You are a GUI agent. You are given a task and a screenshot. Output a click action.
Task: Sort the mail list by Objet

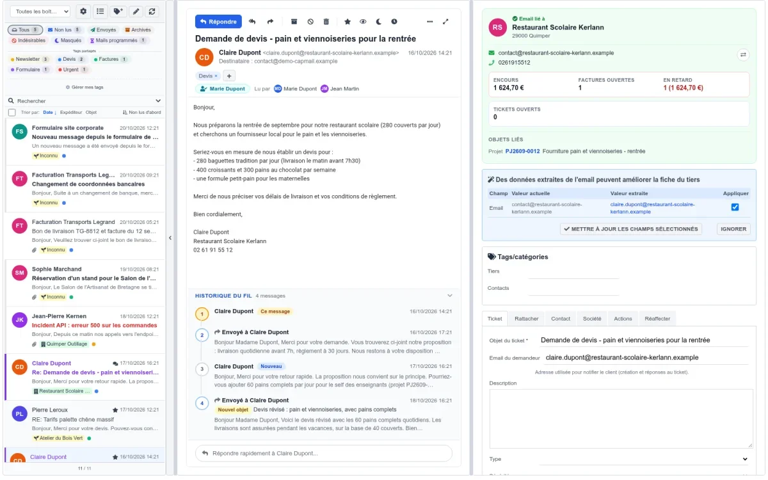coord(91,112)
